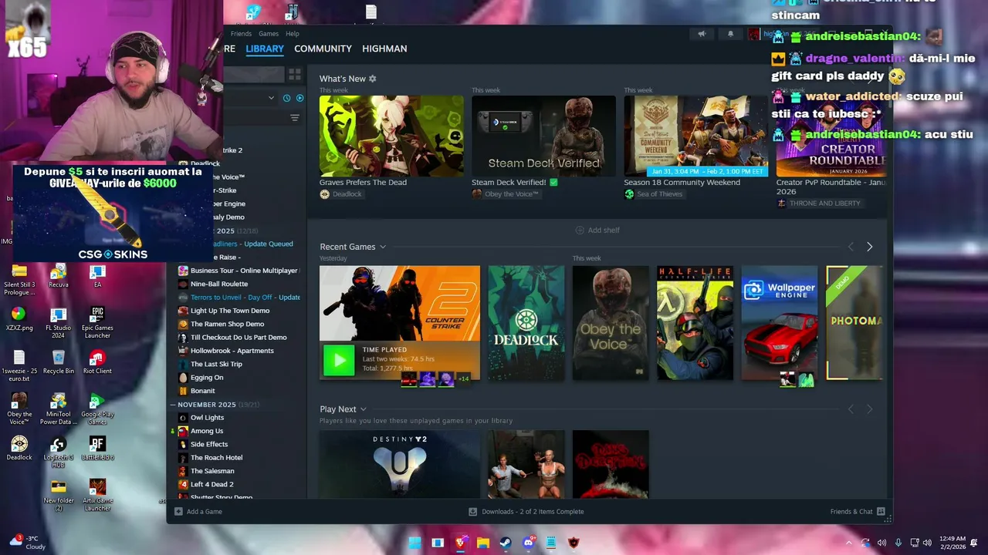Switch to the COMMUNITY tab
The width and height of the screenshot is (988, 555).
coord(323,49)
